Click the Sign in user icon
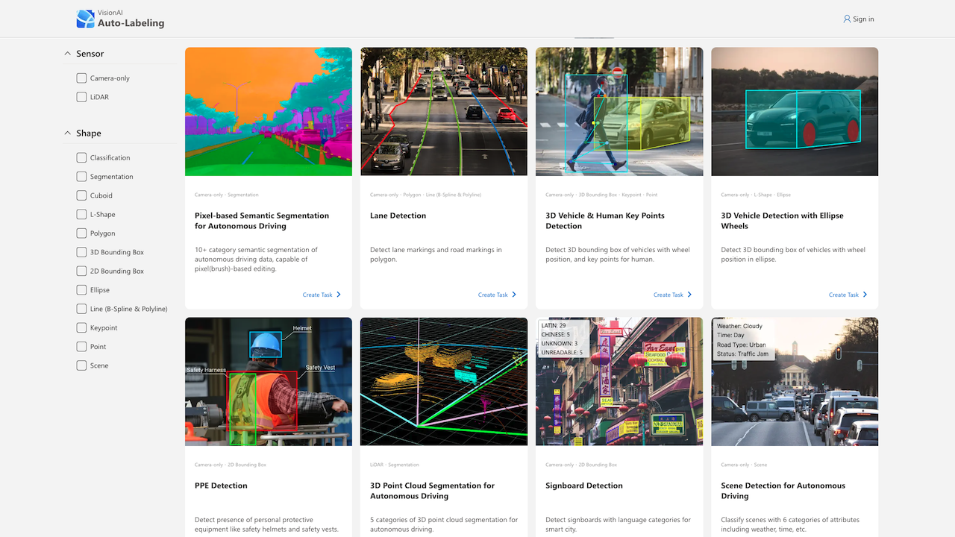The width and height of the screenshot is (955, 537). [x=847, y=19]
